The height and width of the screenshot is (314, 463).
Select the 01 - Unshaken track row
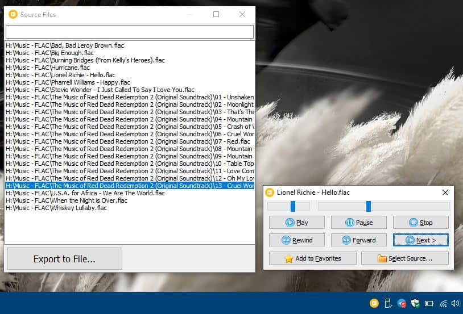click(x=130, y=97)
